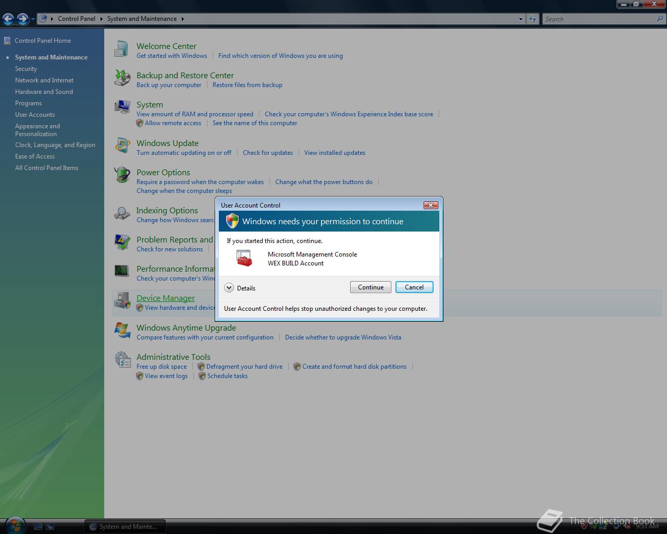Open All Control Panel Items

click(46, 168)
